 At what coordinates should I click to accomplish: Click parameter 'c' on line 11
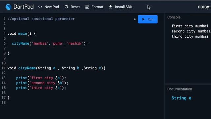coord(100,68)
